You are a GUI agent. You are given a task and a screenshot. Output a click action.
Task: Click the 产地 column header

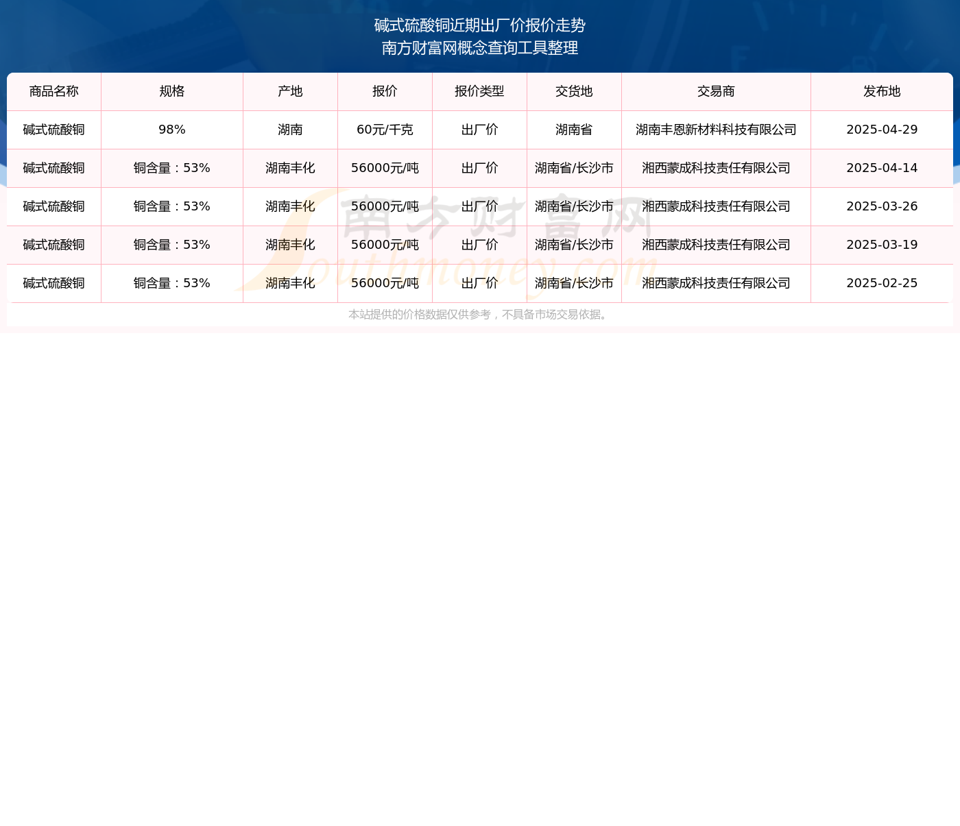[x=290, y=91]
